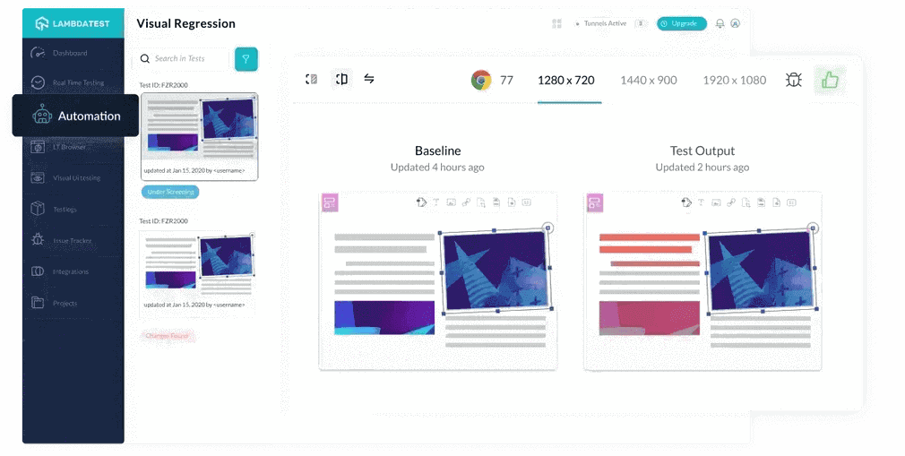Click the Visual Regression title
The height and width of the screenshot is (456, 905).
point(185,23)
